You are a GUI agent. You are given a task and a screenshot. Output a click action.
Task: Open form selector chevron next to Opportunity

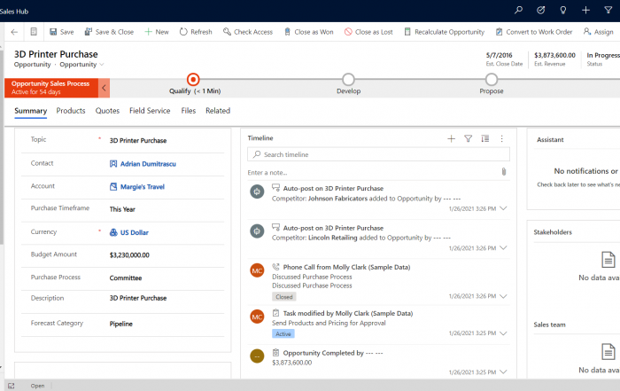(x=102, y=65)
